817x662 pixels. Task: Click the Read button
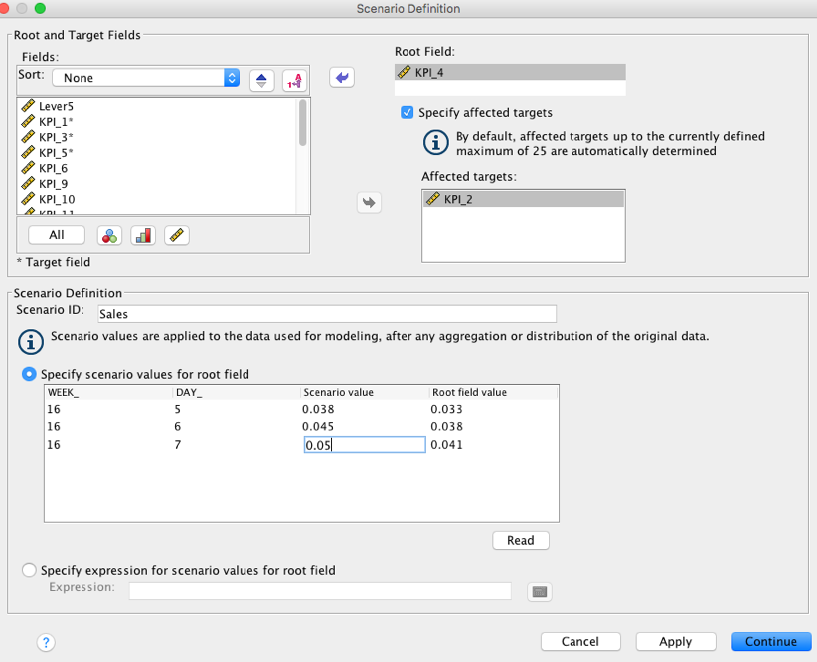(x=521, y=540)
